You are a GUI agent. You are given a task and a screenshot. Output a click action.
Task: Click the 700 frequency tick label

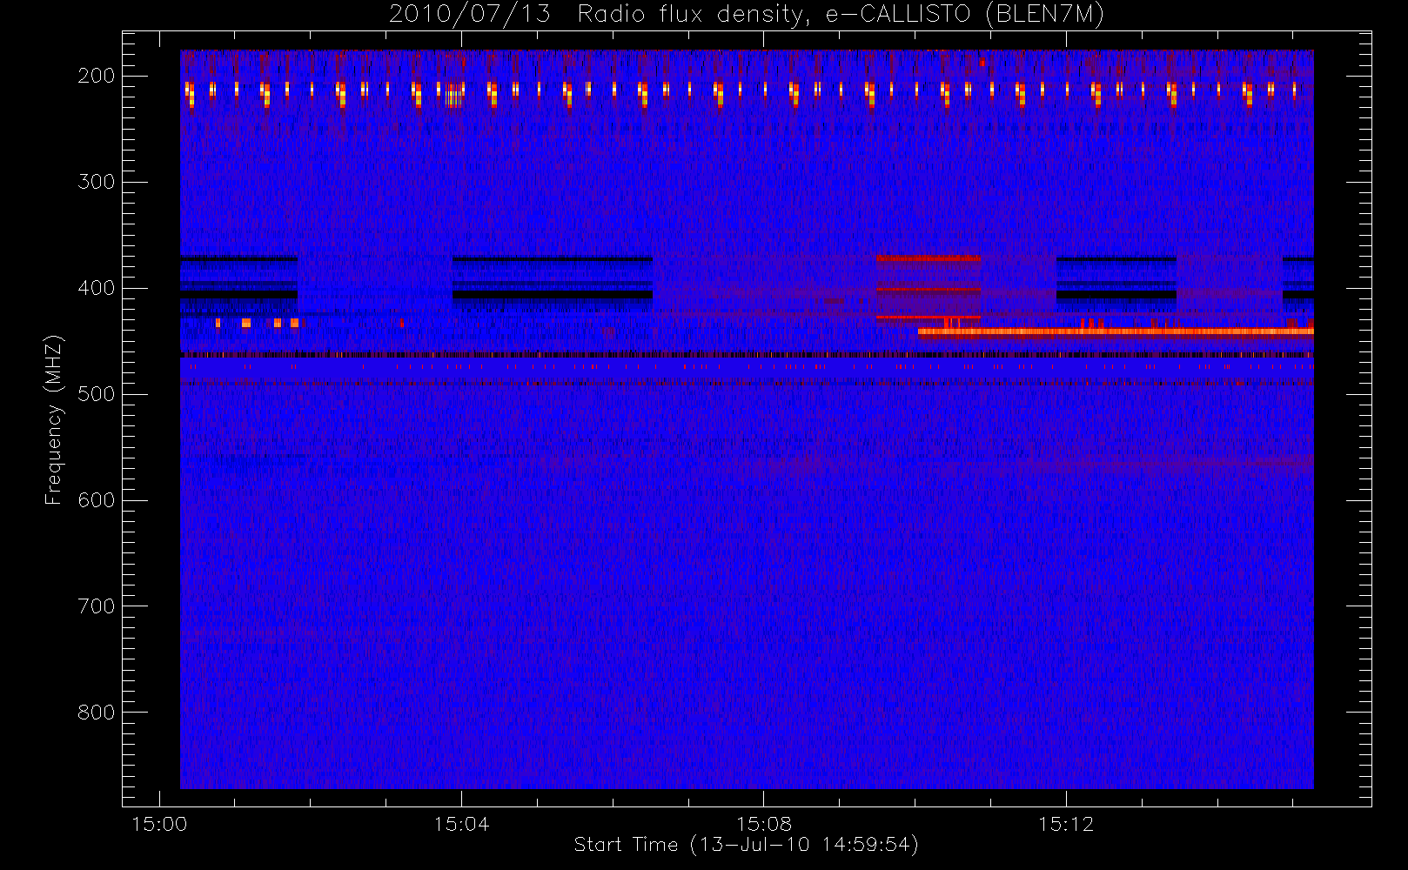click(97, 606)
